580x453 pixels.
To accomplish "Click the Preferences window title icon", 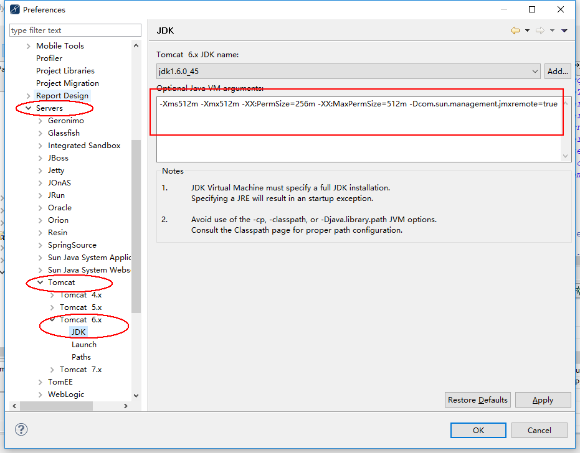I will (x=15, y=9).
